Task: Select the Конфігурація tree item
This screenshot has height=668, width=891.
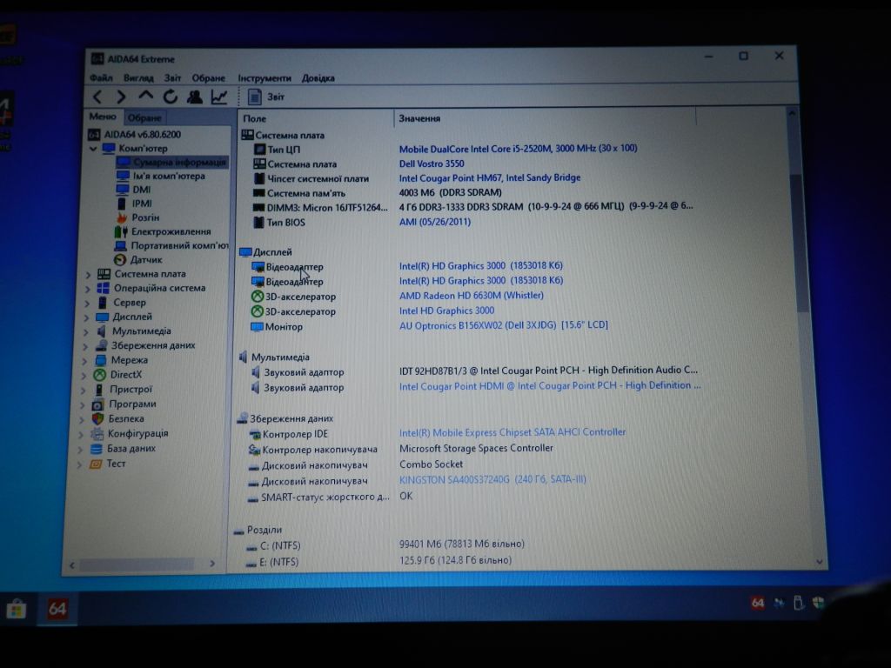Action: pos(137,433)
